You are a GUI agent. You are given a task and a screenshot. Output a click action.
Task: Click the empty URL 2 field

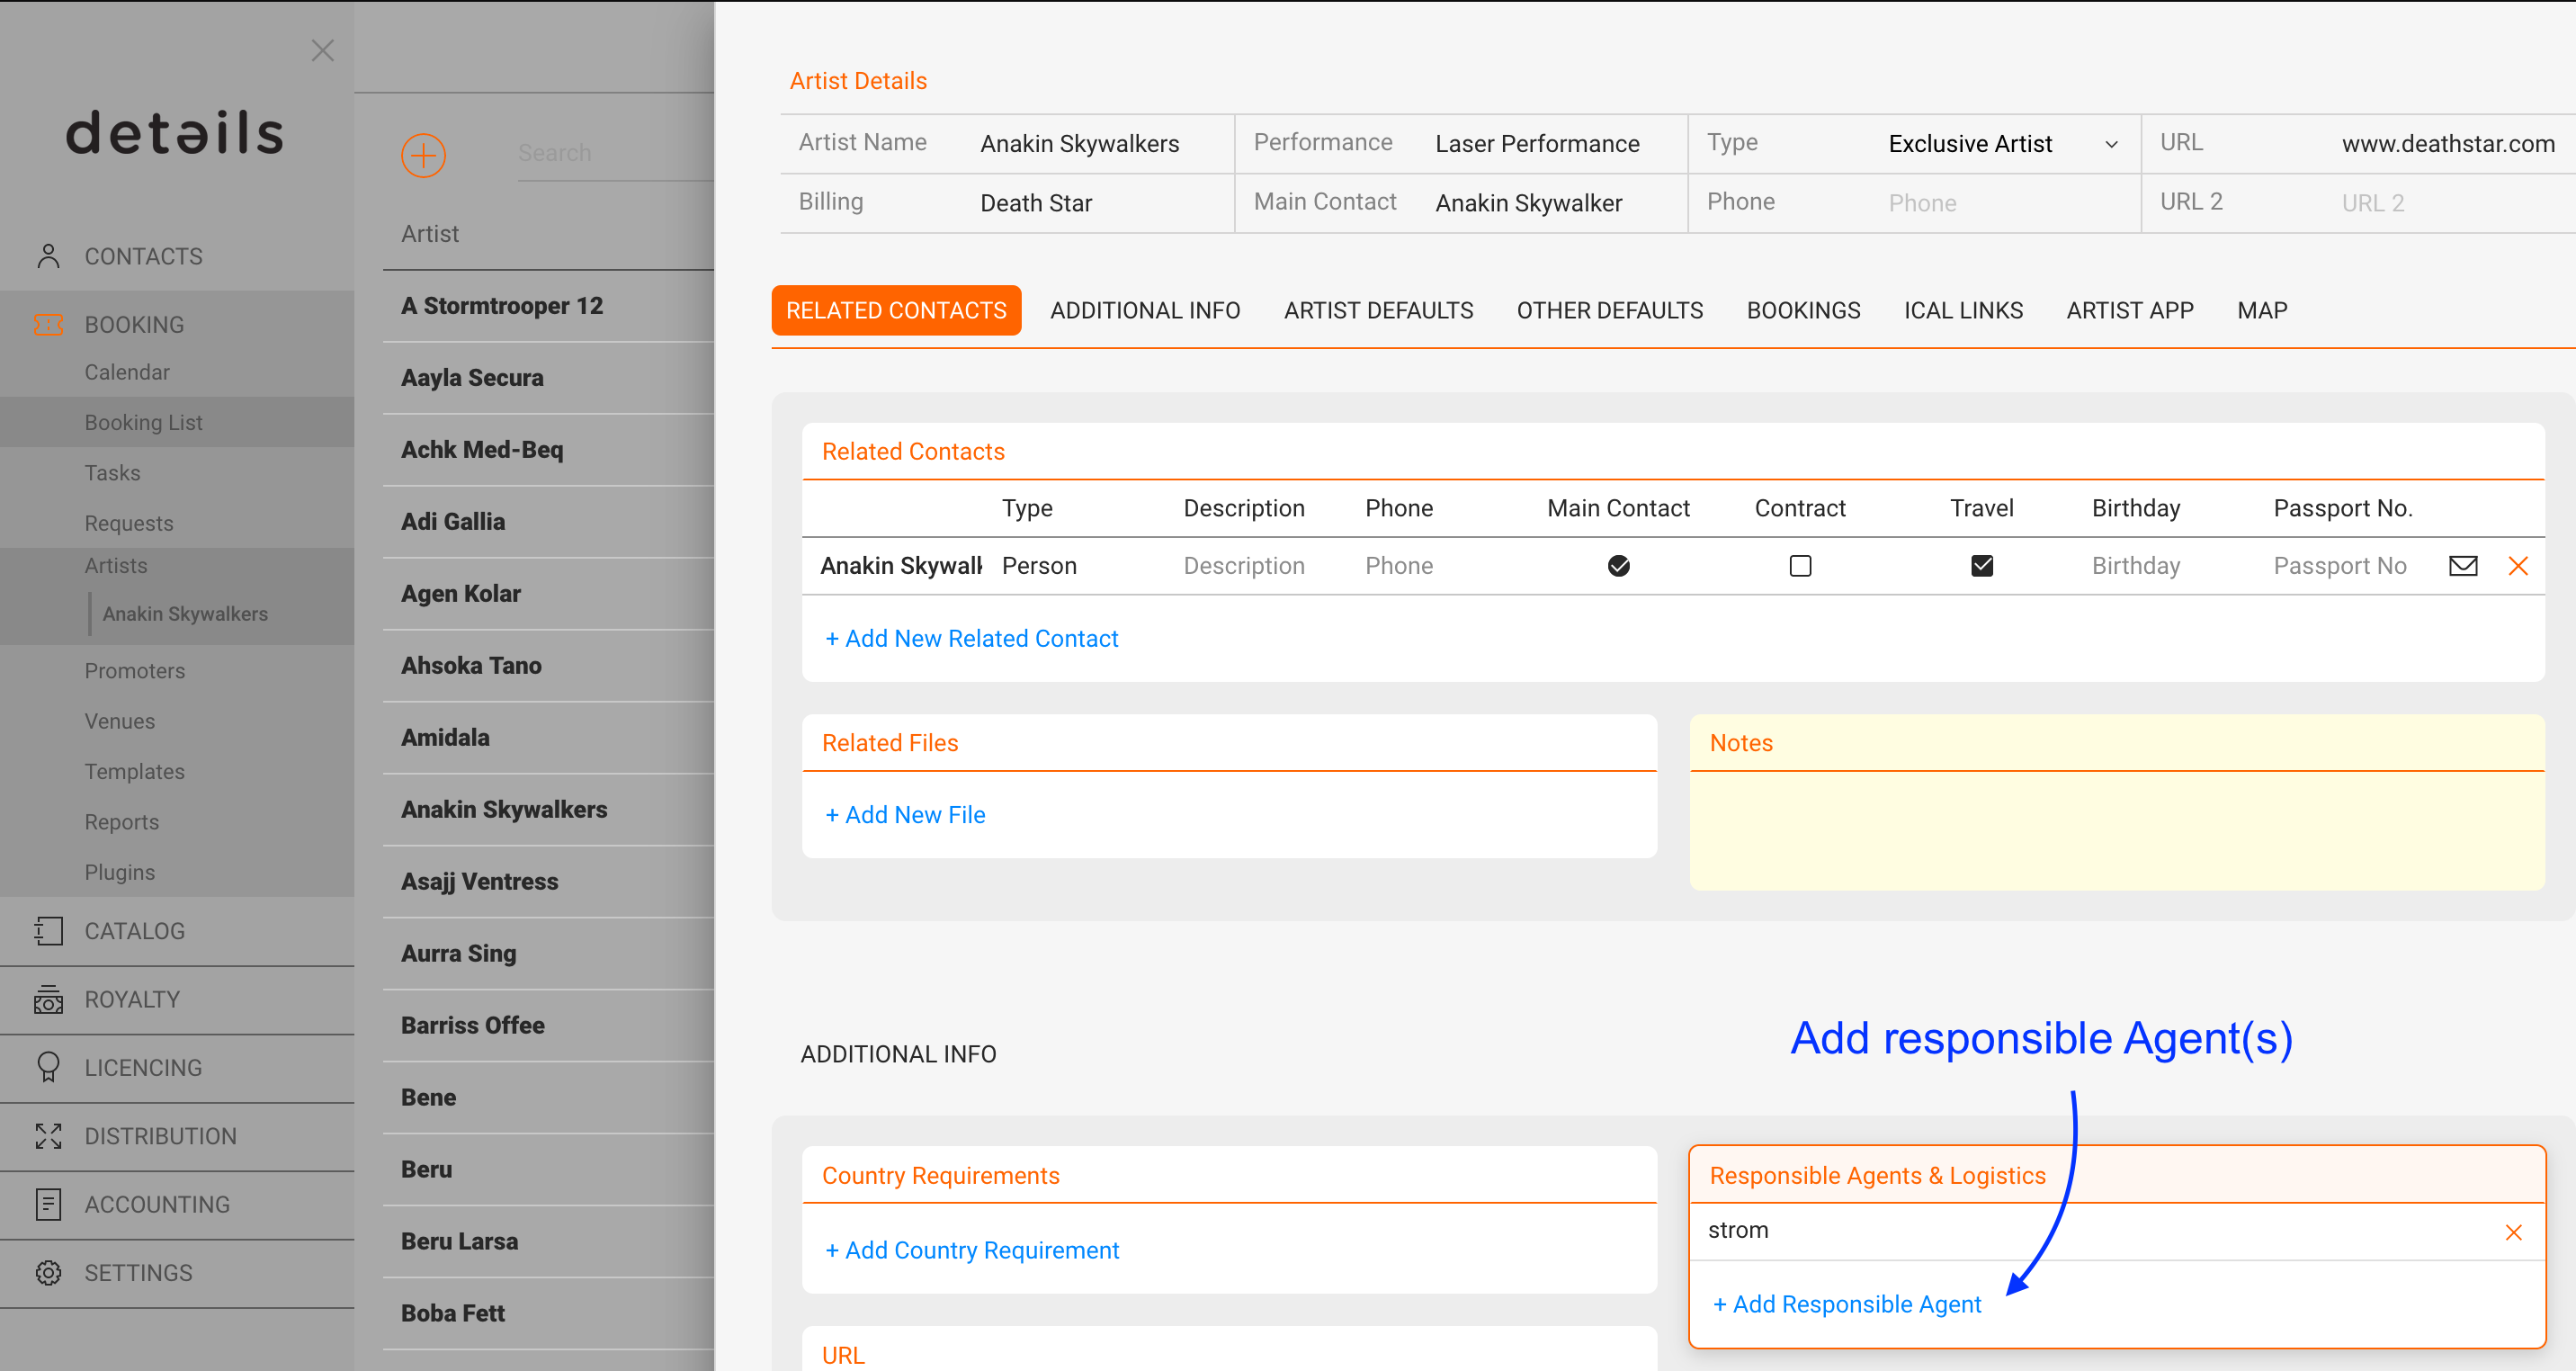click(x=2455, y=203)
